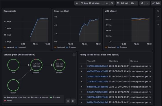Zoom out the time range
Screen dimensions: 162x106
112,3
